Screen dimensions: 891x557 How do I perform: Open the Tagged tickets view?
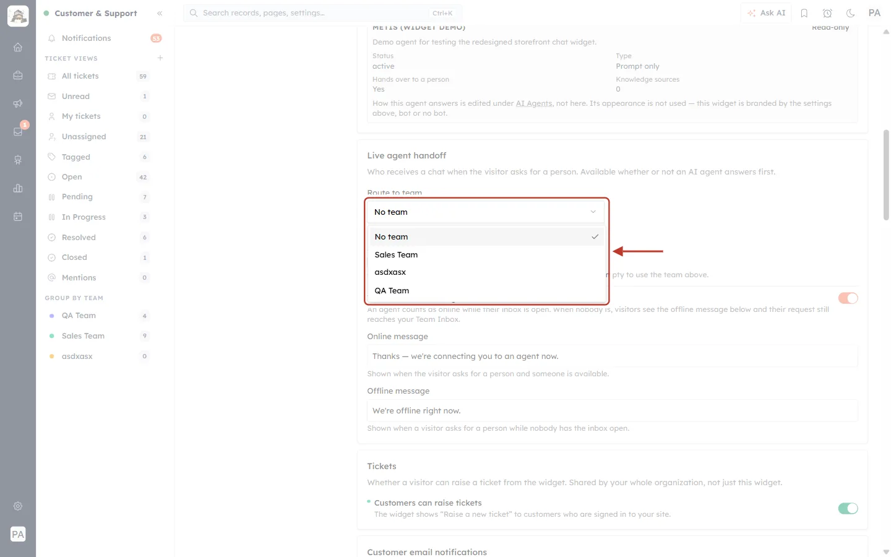99,157
